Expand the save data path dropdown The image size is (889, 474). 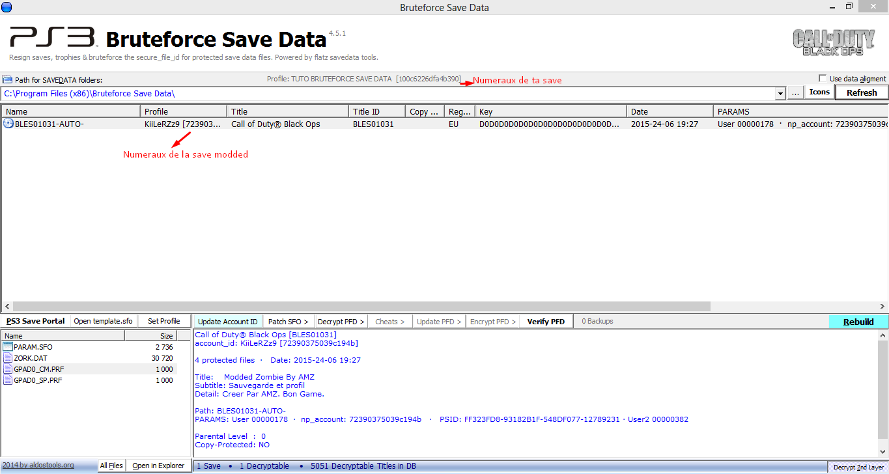coord(780,93)
